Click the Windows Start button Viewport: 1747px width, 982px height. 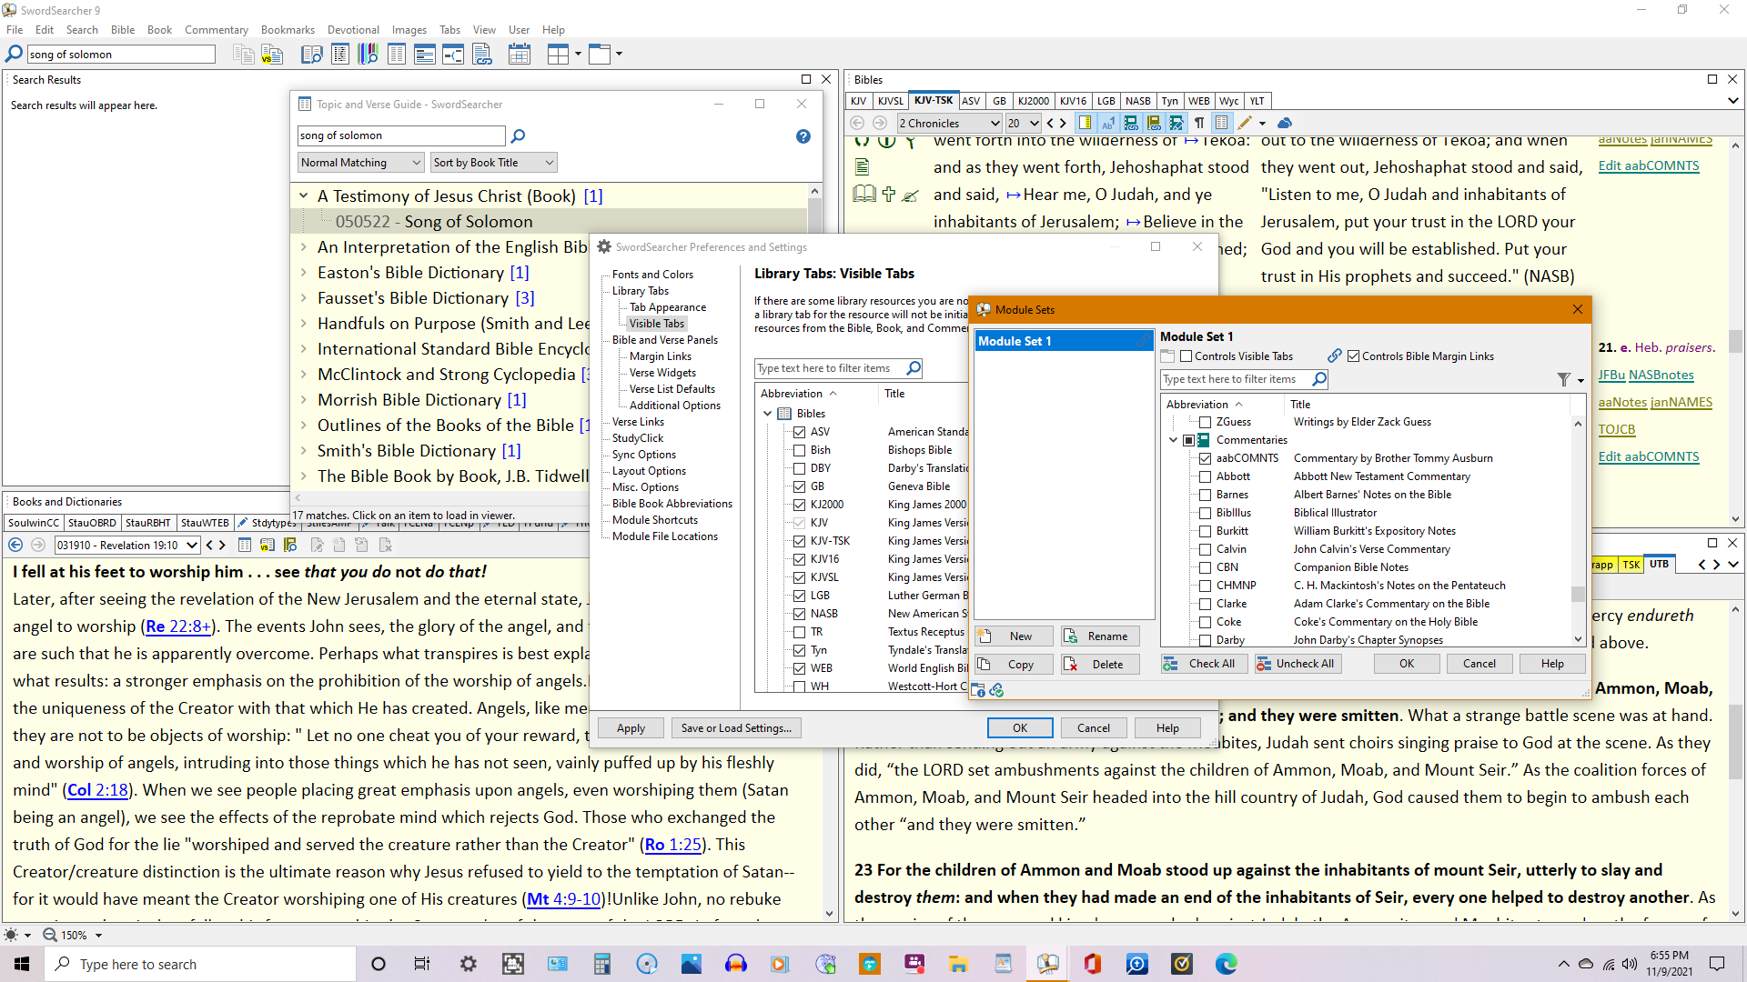[x=22, y=964]
